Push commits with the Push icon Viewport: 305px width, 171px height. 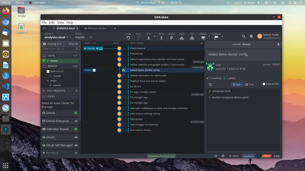[x=161, y=38]
